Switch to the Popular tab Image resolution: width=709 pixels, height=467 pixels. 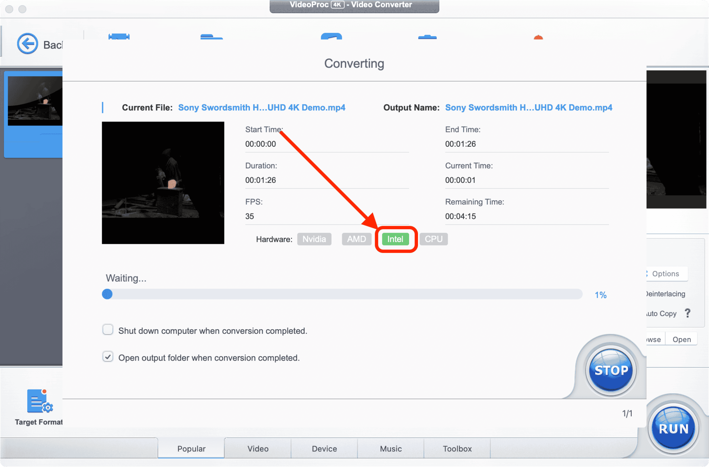[x=191, y=449]
